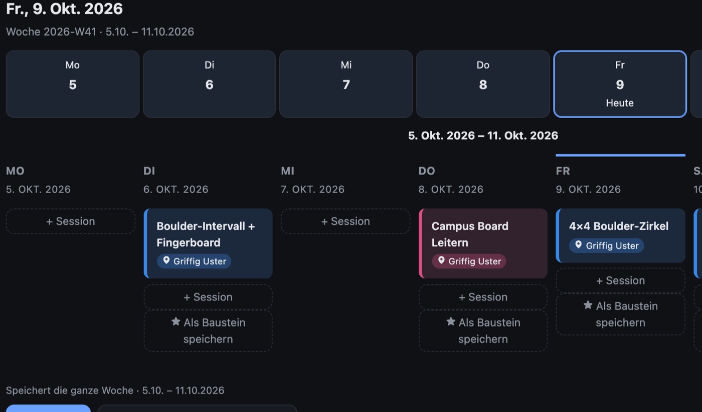The image size is (702, 412).
Task: Click the blue save button at bottom left
Action: pos(48,408)
